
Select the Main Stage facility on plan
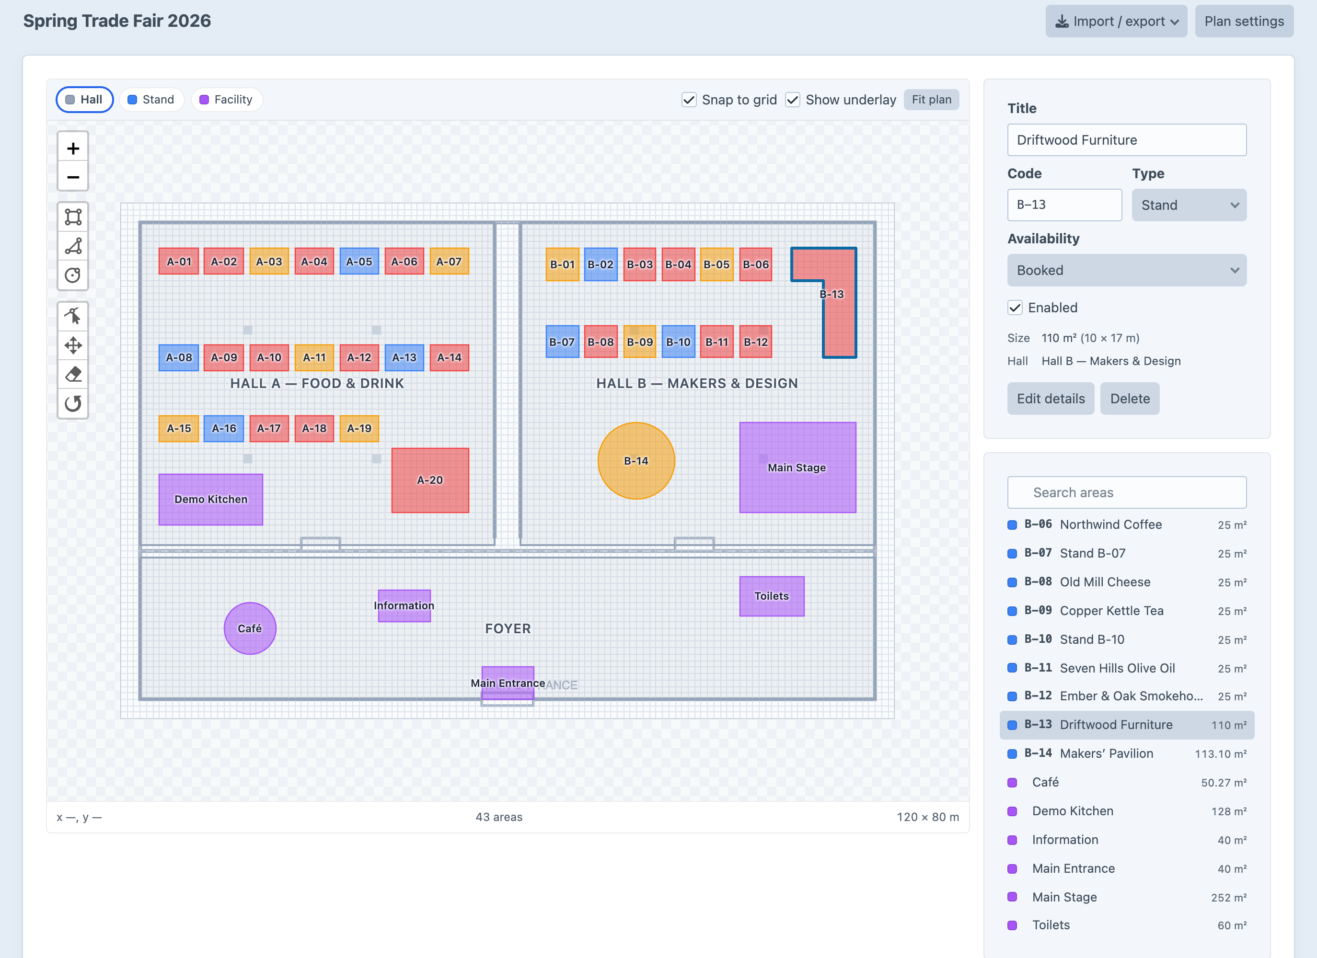[797, 467]
